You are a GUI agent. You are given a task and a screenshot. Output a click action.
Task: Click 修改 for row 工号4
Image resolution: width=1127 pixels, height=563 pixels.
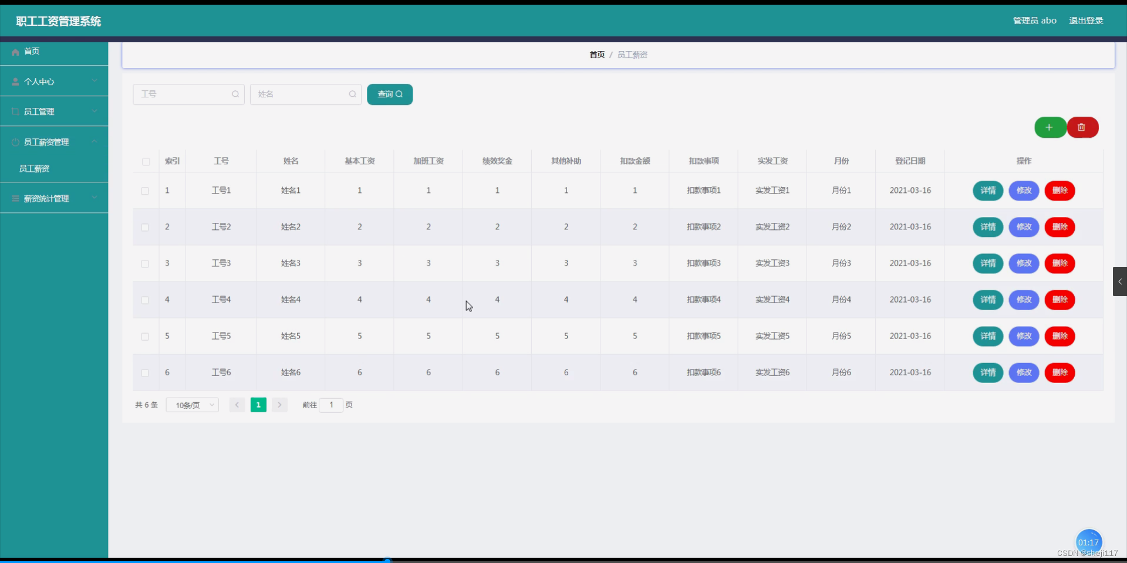click(x=1024, y=300)
